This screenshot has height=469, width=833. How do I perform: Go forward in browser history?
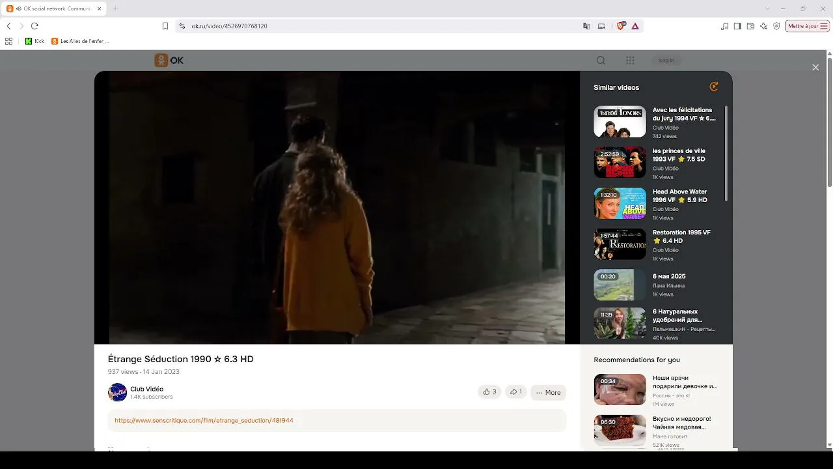click(x=21, y=26)
